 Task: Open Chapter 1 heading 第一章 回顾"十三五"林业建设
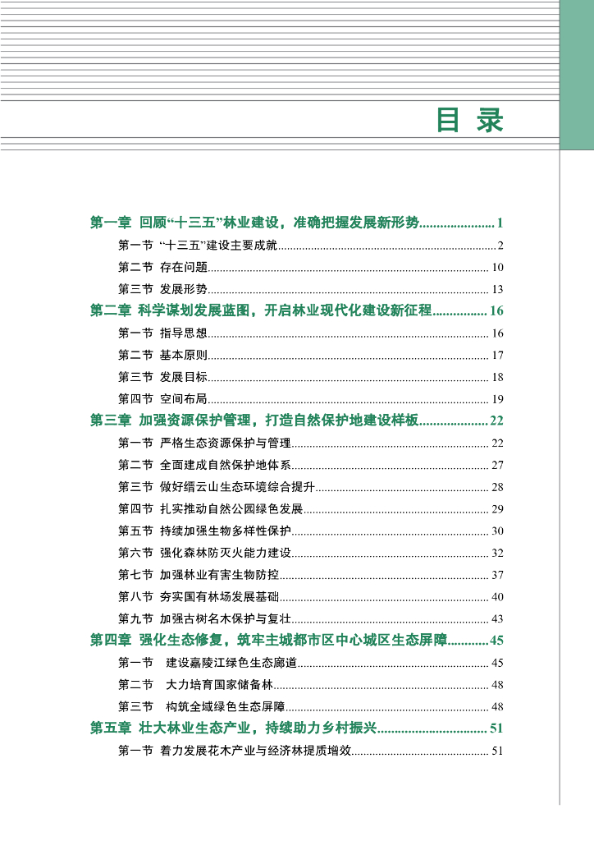tap(296, 223)
